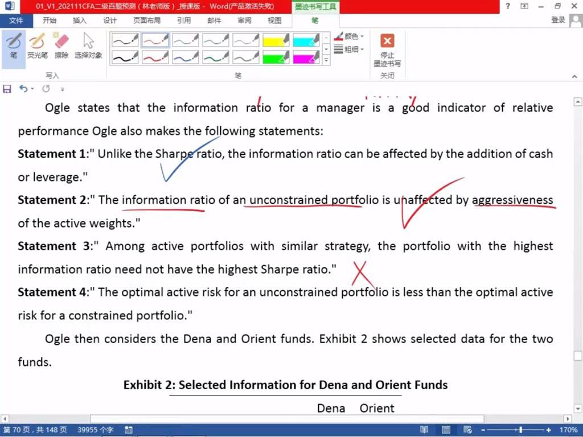
Task: Select the 荧光笔 highlighter tool
Action: [38, 46]
